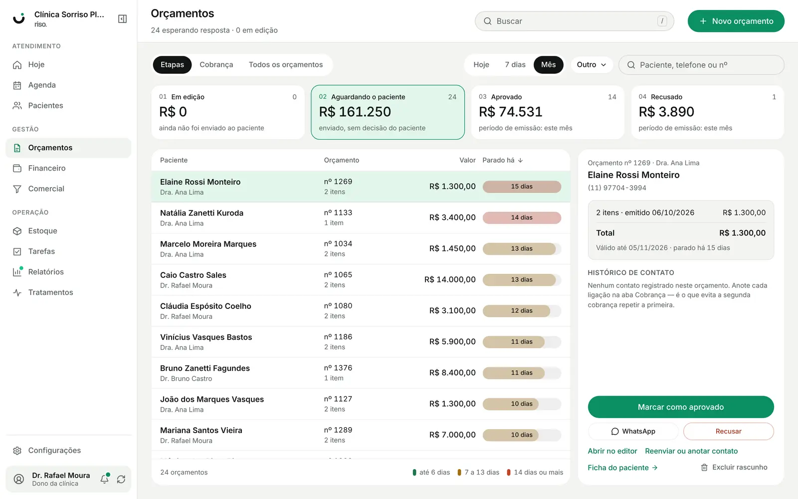The height and width of the screenshot is (499, 798).
Task: Click the Recusar button
Action: [x=729, y=432]
